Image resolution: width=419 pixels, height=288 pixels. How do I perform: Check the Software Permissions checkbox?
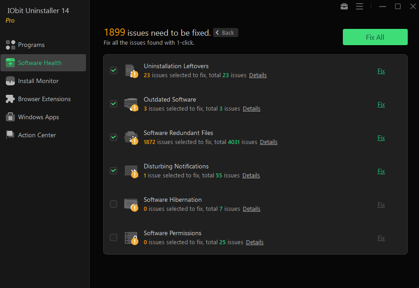point(114,238)
